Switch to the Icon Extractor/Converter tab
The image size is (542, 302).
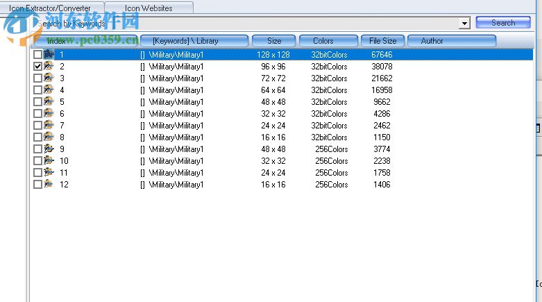[x=52, y=8]
